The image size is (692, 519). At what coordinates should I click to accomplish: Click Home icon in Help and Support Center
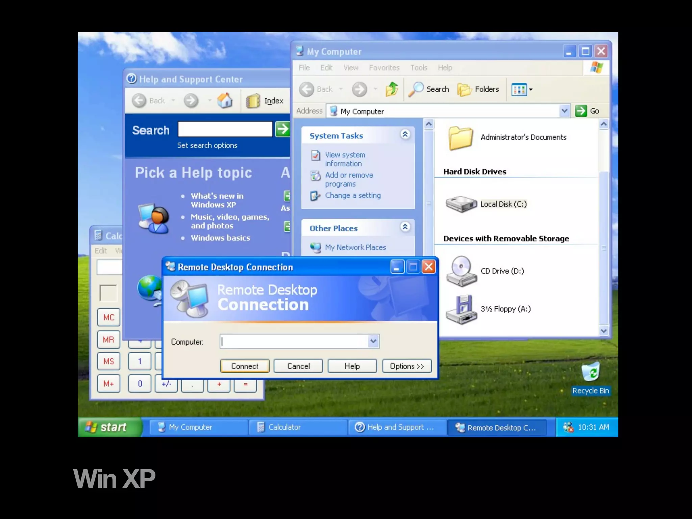pos(225,100)
